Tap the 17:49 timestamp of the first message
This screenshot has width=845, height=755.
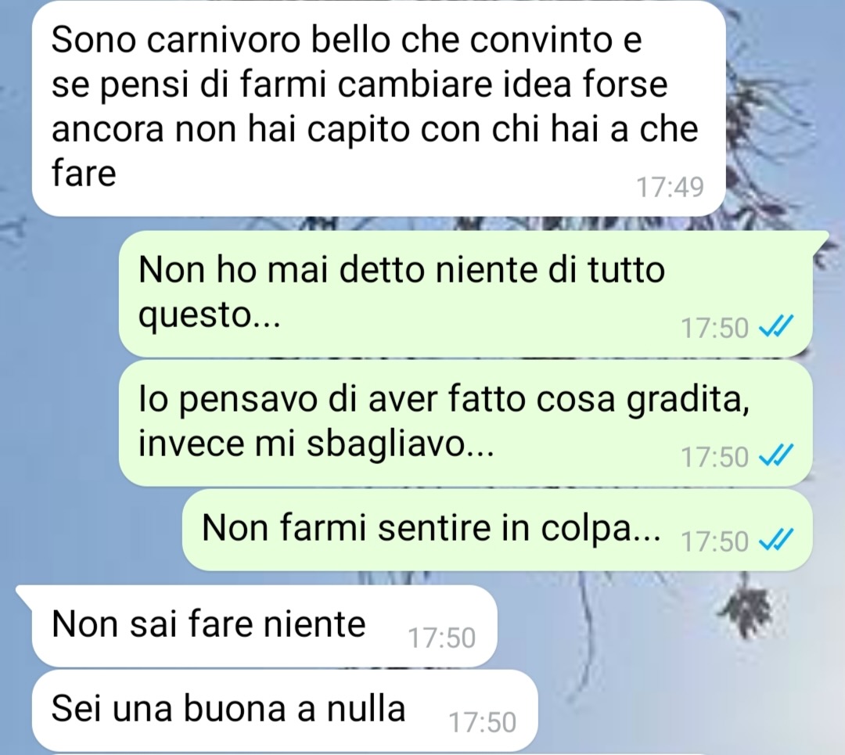click(x=670, y=188)
